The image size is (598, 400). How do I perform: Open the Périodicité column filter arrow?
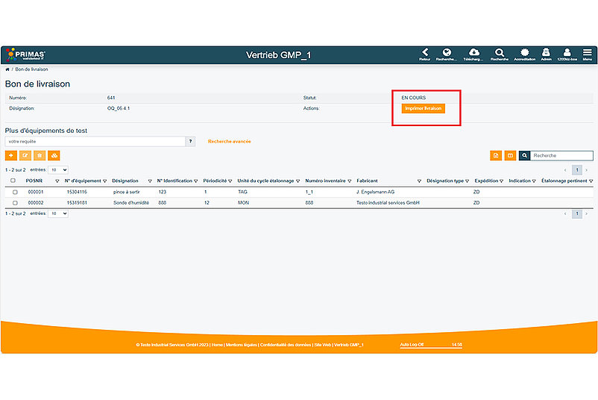point(230,181)
